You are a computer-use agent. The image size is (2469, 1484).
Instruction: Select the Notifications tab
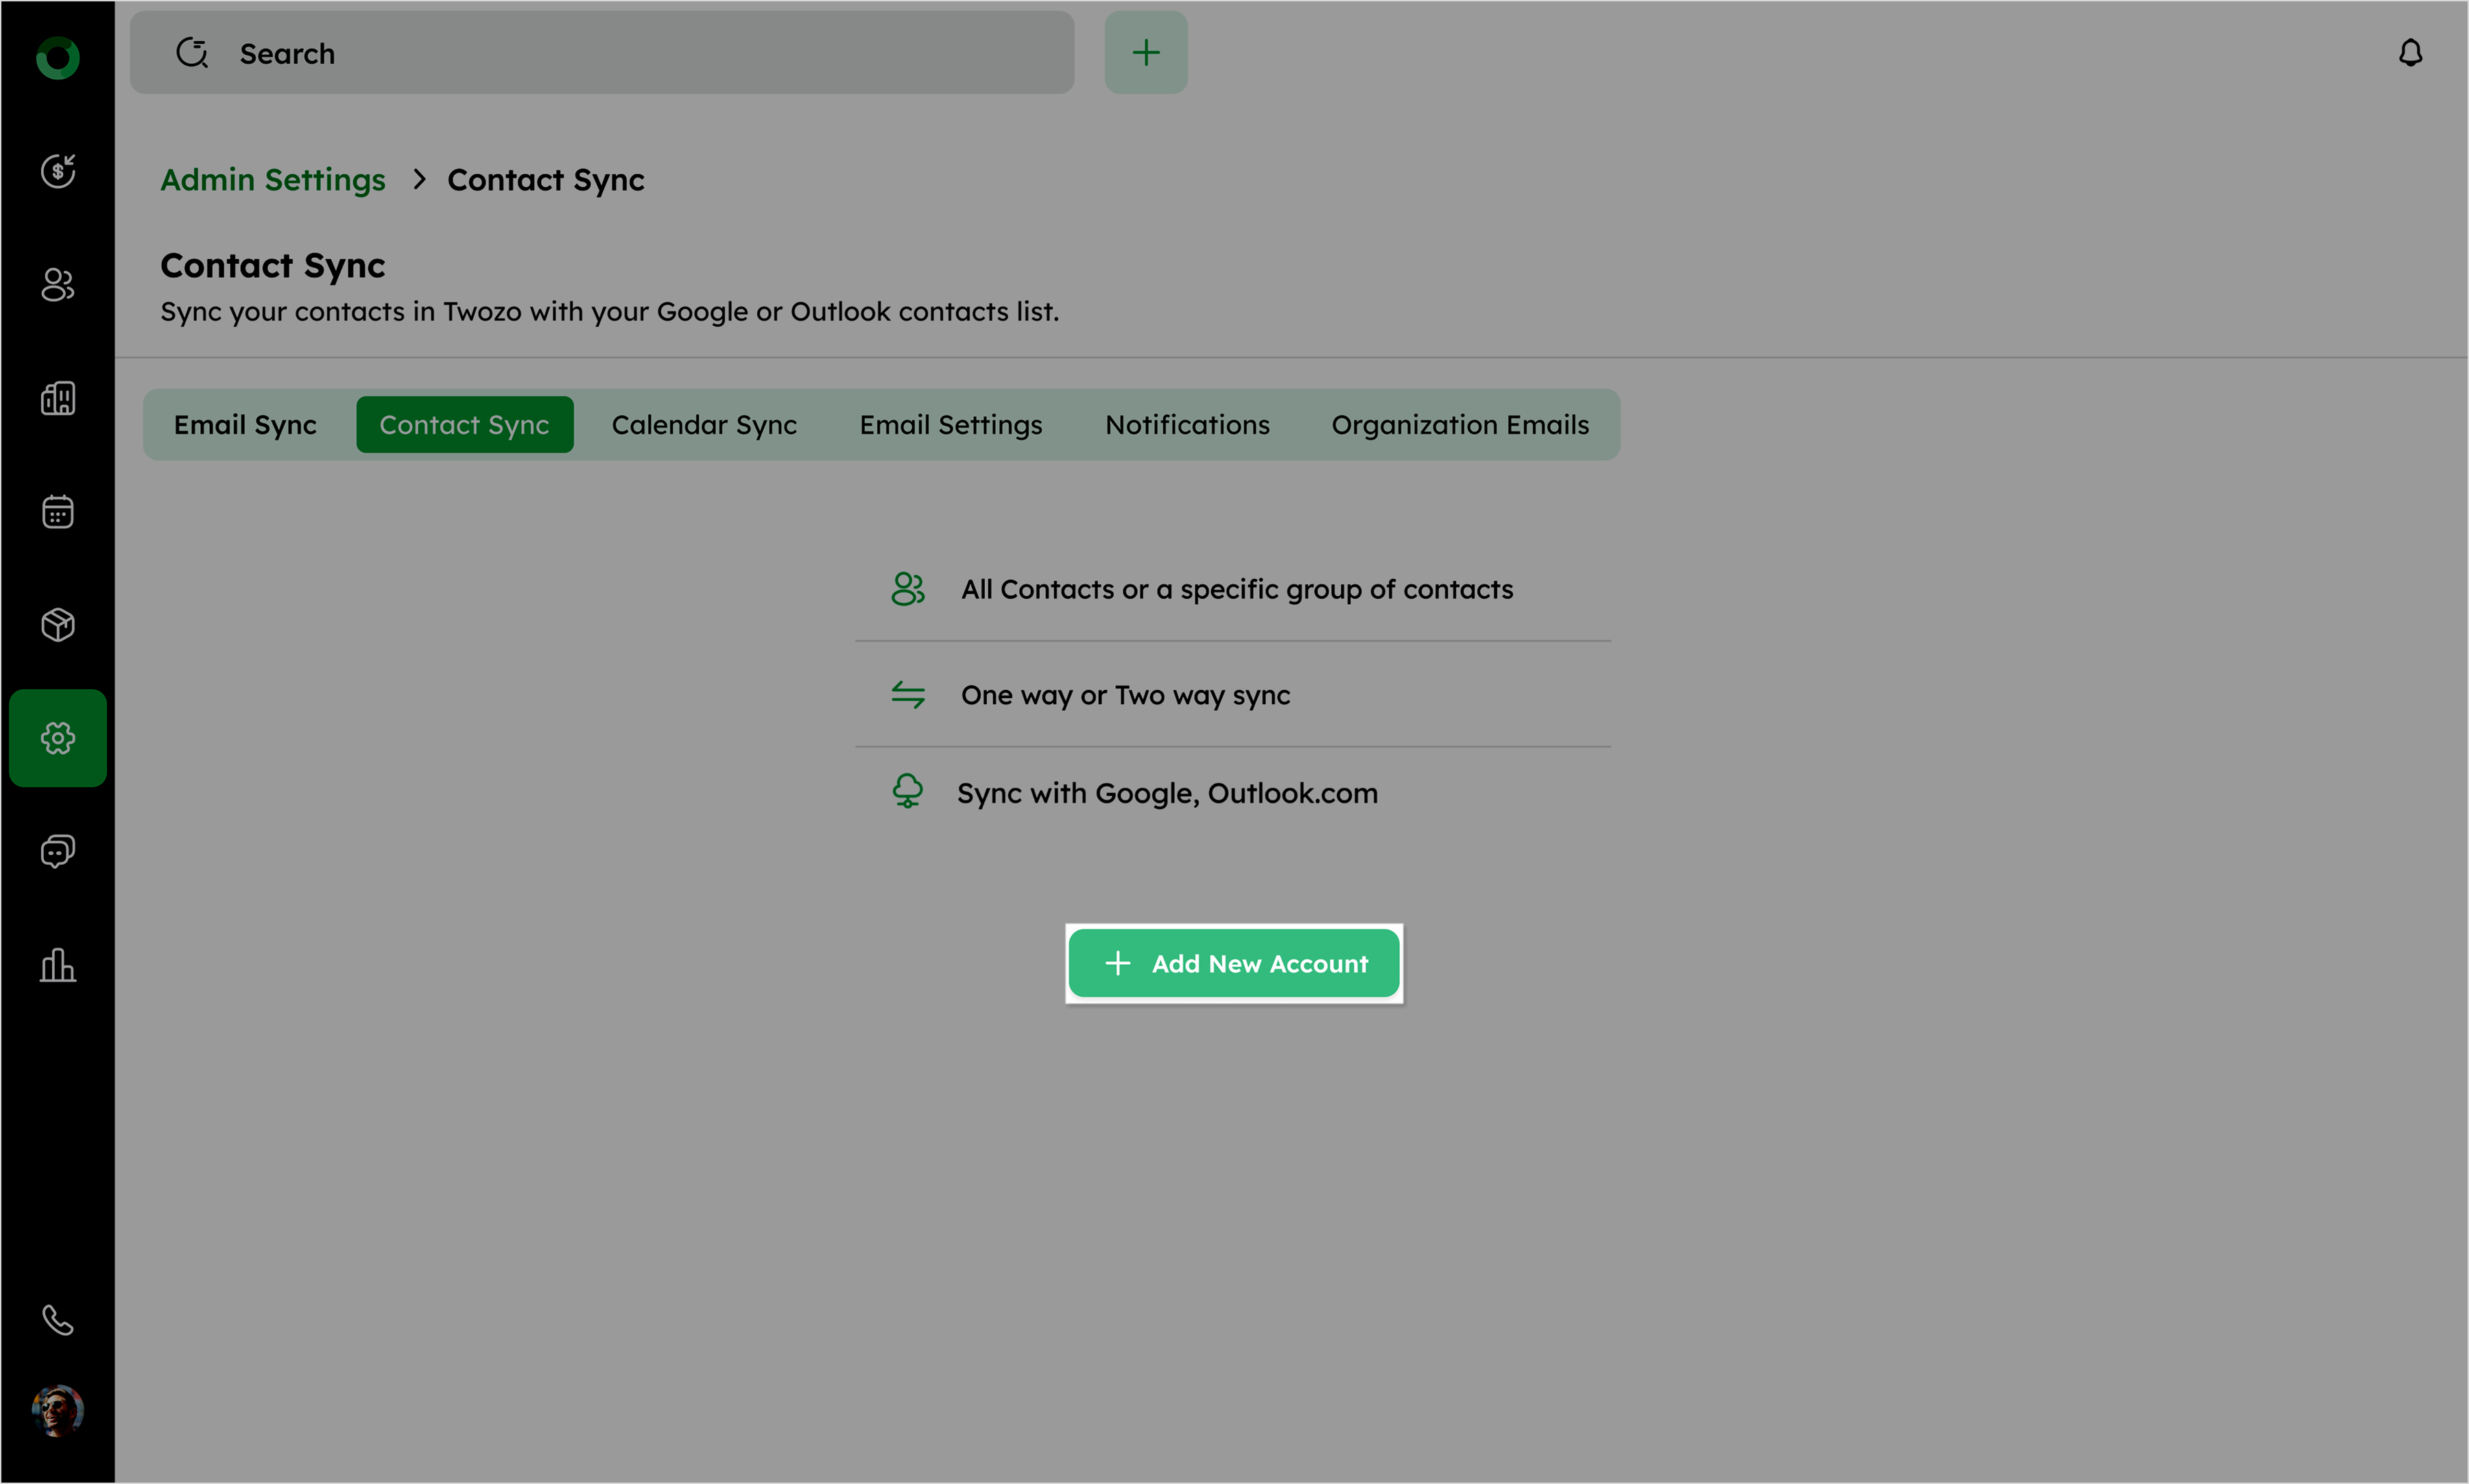(x=1187, y=425)
